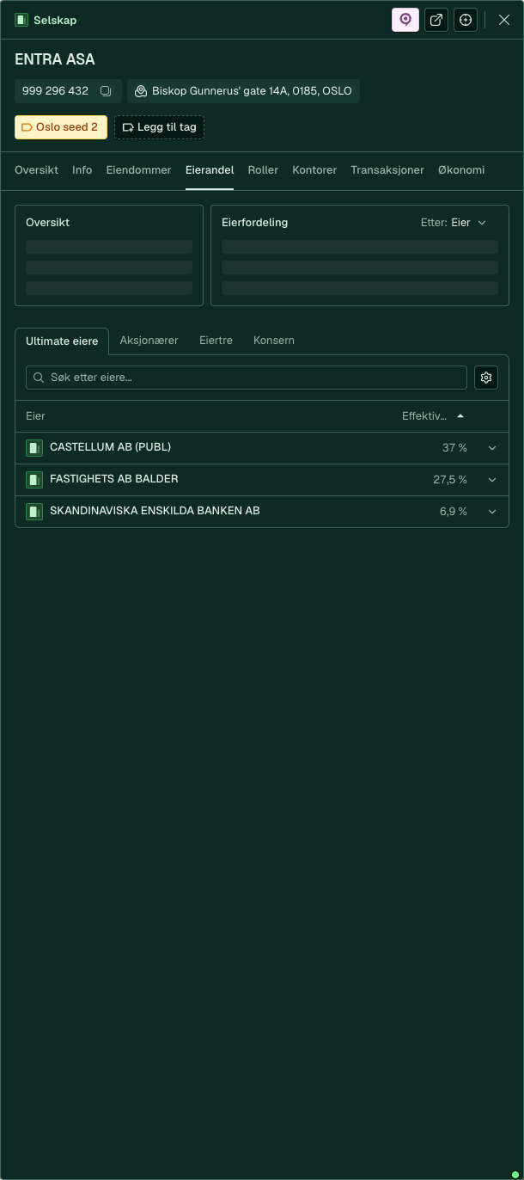Click the ENTRA ASA company title
This screenshot has height=1180, width=524.
tap(55, 59)
